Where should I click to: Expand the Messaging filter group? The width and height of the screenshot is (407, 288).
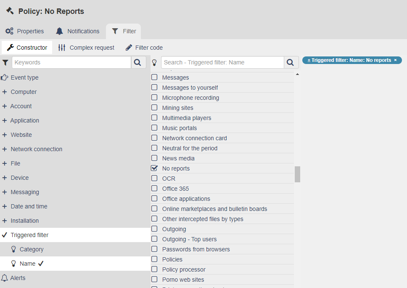pos(5,192)
